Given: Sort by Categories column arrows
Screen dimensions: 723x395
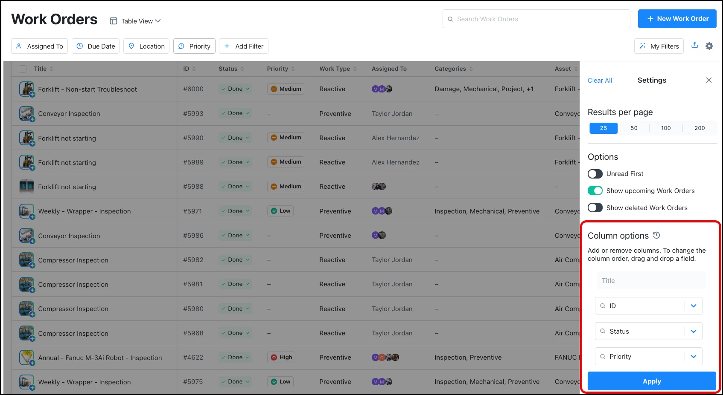Looking at the screenshot, I should [471, 69].
